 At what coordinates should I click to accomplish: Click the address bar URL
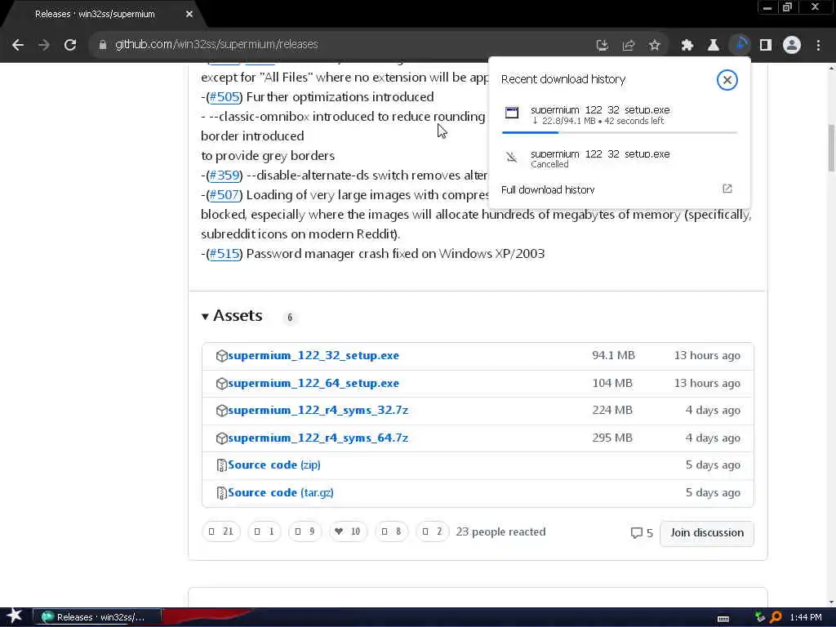(216, 45)
